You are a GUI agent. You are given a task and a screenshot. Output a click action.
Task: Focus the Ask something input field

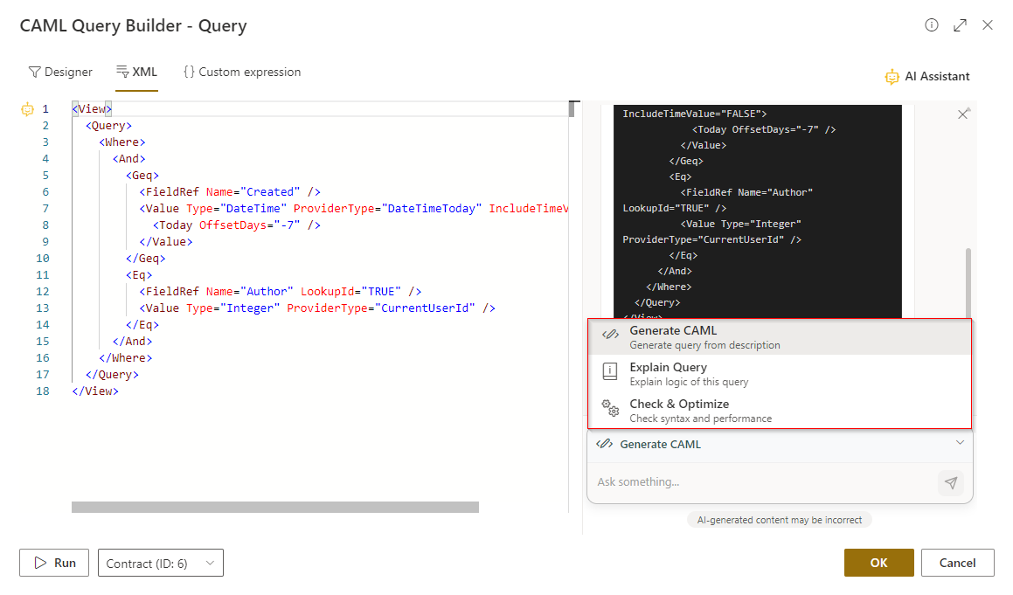pos(760,482)
